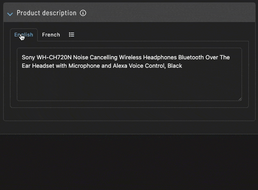The image size is (258, 190).
Task: Select the English language tab
Action: point(24,35)
